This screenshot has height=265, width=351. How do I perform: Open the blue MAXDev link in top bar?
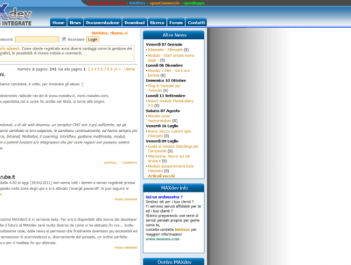tap(138, 3)
